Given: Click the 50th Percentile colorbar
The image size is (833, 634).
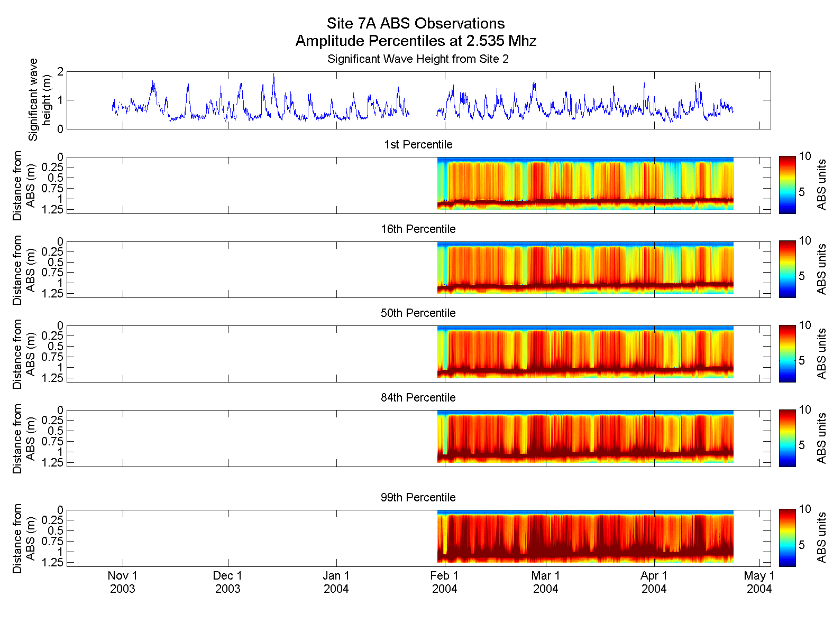Looking at the screenshot, I should (x=787, y=353).
